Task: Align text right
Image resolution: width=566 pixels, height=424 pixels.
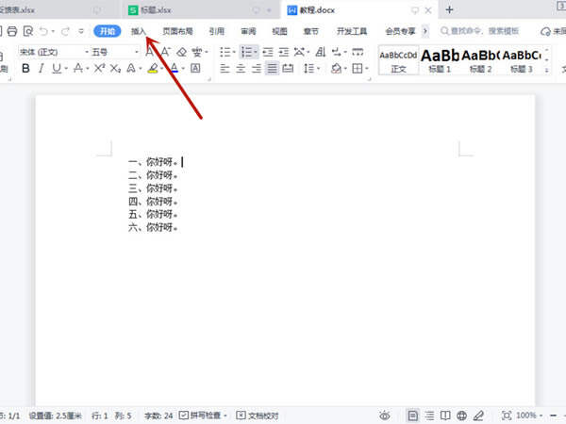Action: pos(257,68)
